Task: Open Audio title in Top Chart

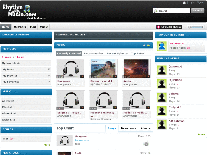Action: (79, 153)
